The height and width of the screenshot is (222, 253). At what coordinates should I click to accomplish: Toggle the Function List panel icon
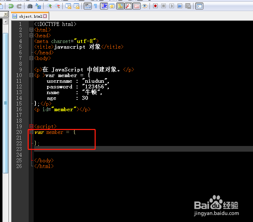coord(128,6)
